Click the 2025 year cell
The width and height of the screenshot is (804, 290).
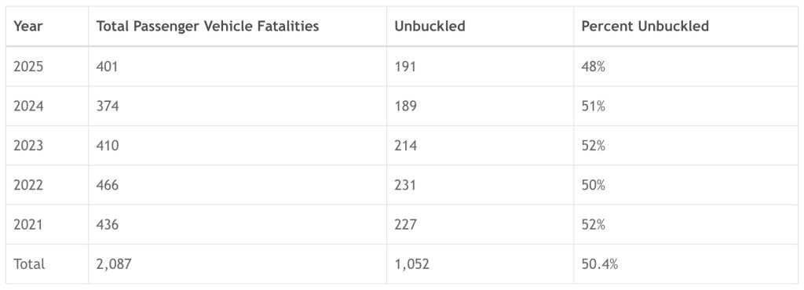click(x=28, y=67)
